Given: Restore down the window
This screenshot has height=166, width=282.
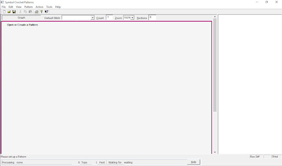Looking at the screenshot, I should point(267,2).
